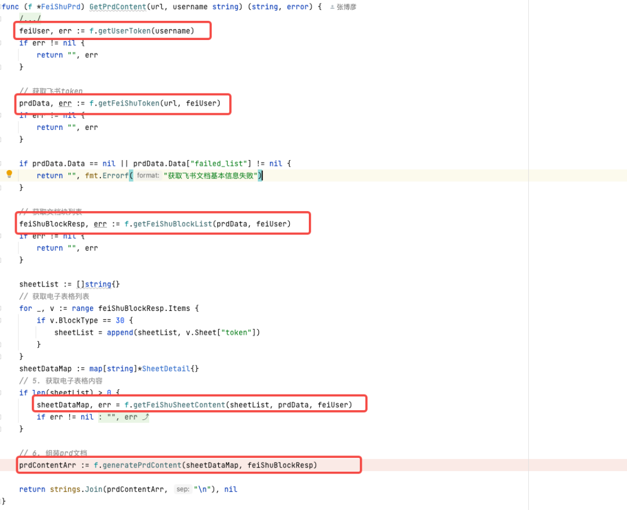This screenshot has width=627, height=510.
Task: Collapse the GetPrdContent function fold marker
Action: pos(1,6)
